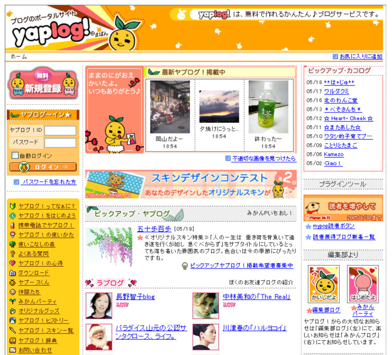The image size is (392, 355).
Task: Open the Heart- Cheek pickup link
Action: click(348, 118)
